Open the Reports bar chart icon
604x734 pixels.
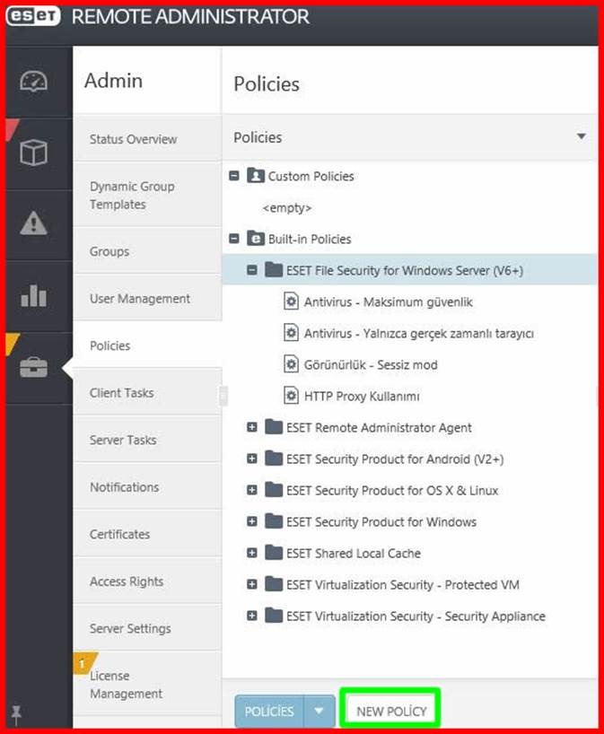[34, 295]
